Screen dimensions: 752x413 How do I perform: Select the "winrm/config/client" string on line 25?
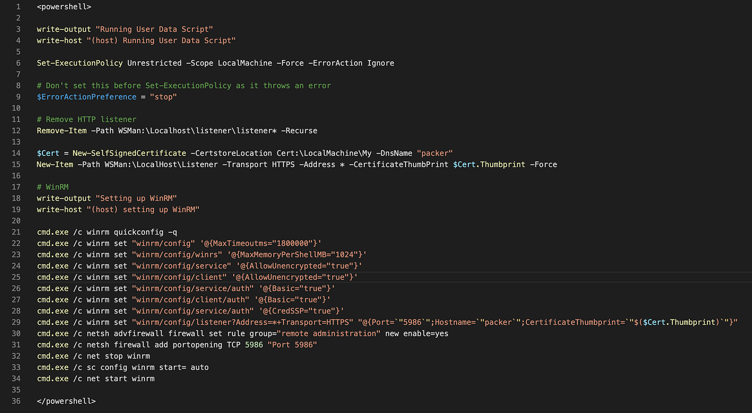(179, 277)
